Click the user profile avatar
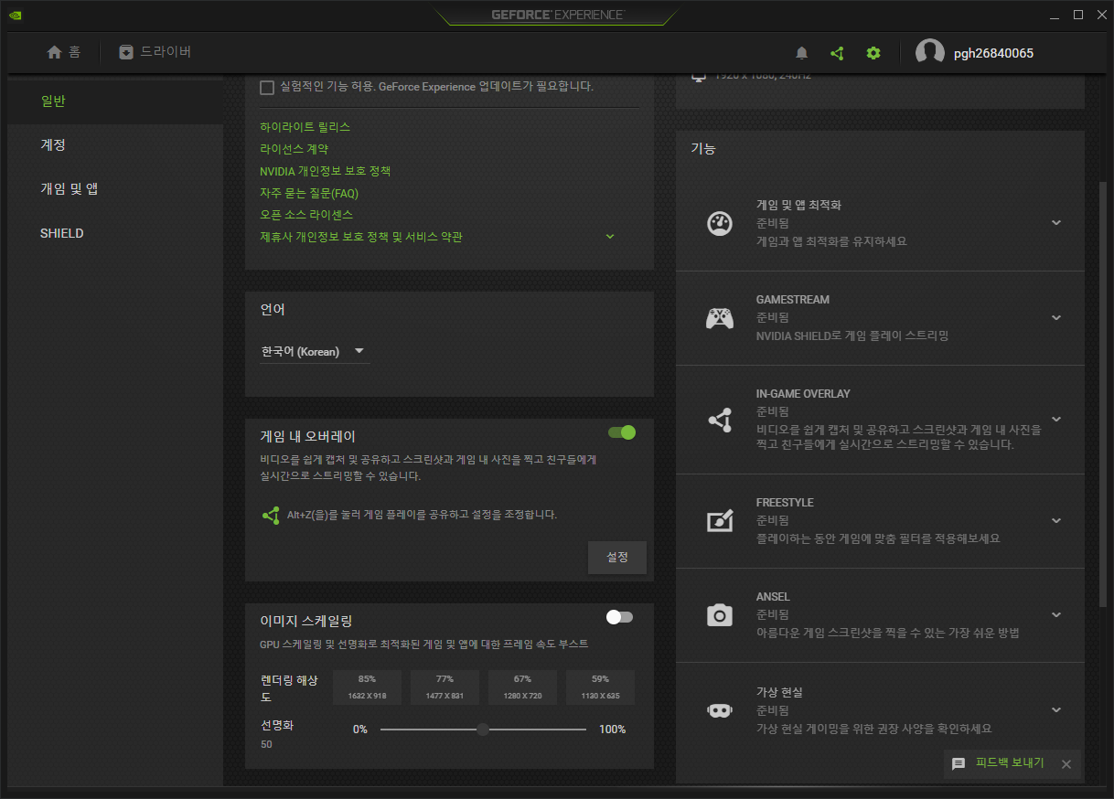 tap(930, 53)
